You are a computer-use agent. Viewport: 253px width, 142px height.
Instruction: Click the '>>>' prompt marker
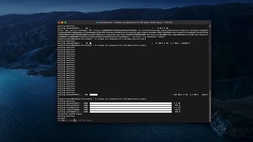59,120
